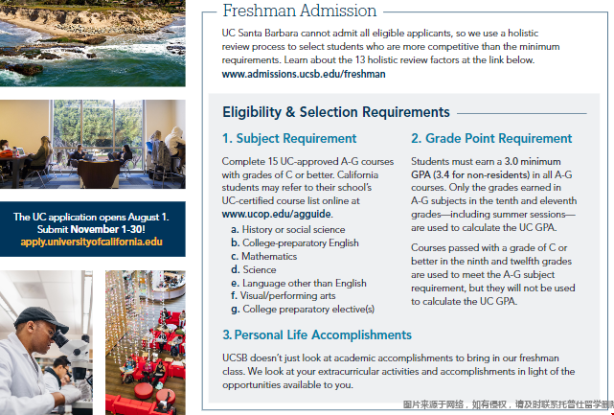Image resolution: width=614 pixels, height=415 pixels.
Task: Click the Freshman Admission heading
Action: (299, 12)
